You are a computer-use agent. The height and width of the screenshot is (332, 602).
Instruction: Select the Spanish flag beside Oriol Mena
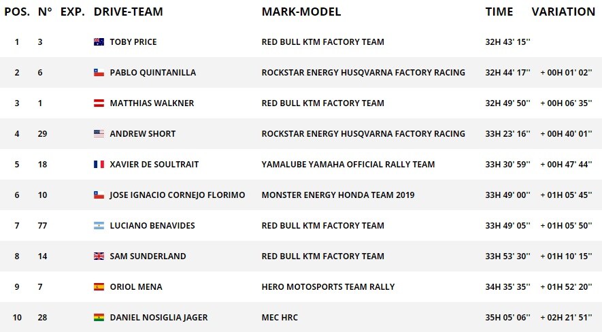click(x=99, y=286)
